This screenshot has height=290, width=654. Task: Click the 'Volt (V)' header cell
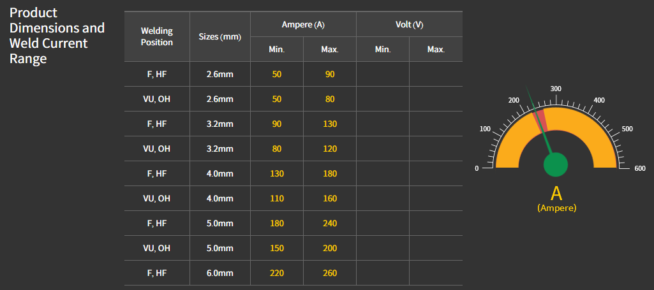tap(409, 24)
